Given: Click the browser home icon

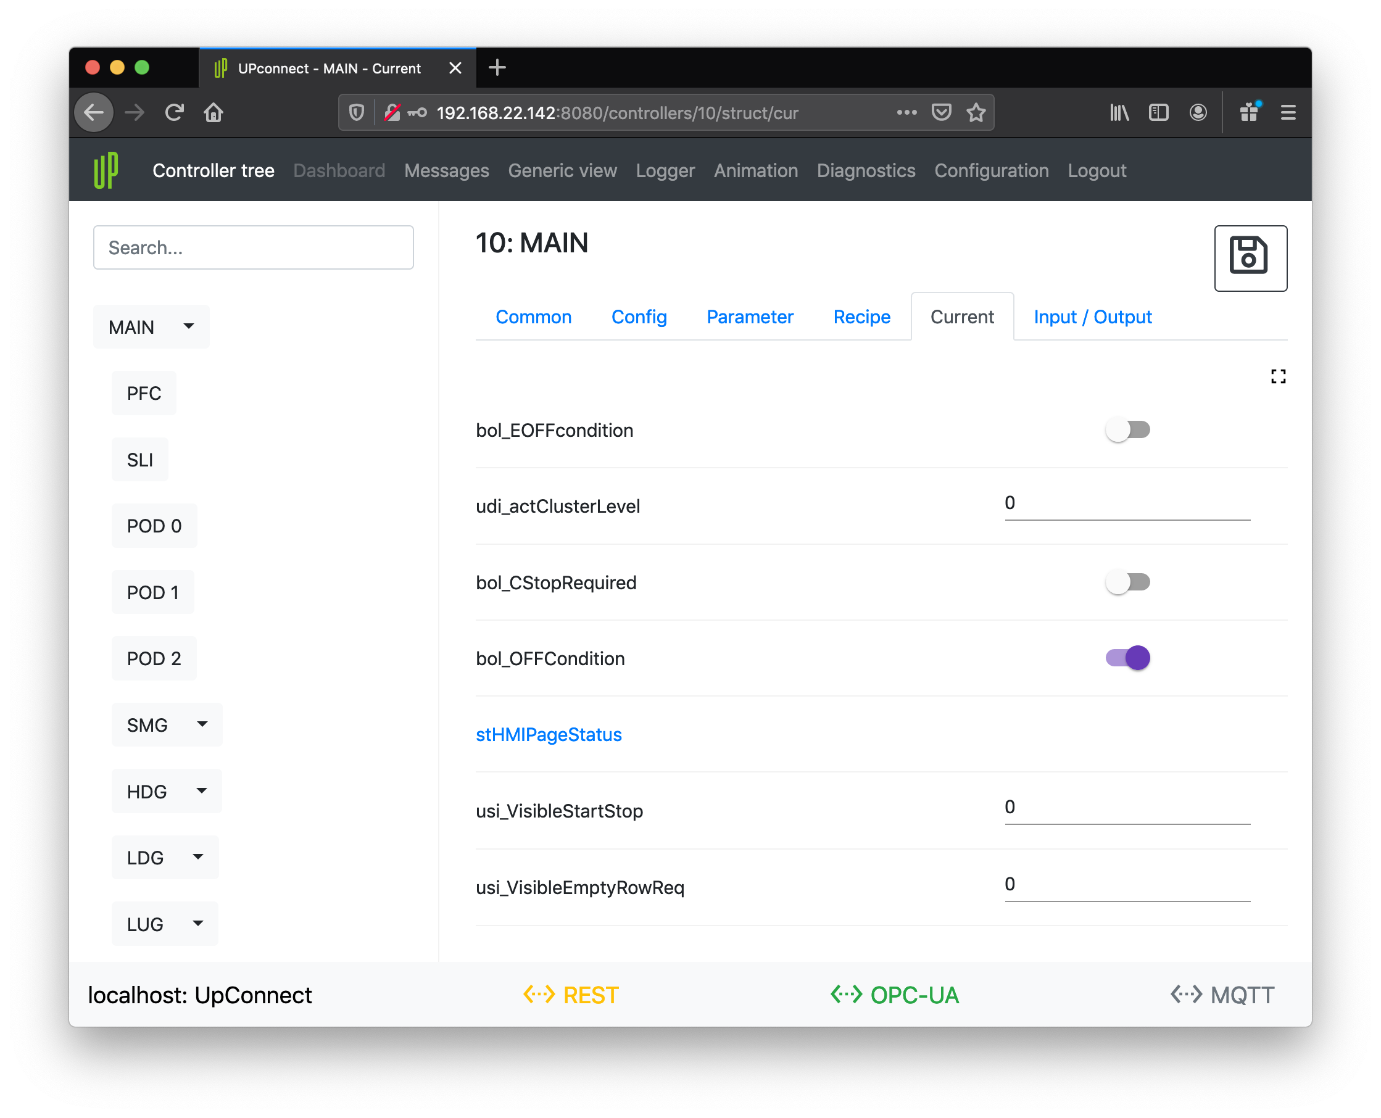Looking at the screenshot, I should [214, 113].
